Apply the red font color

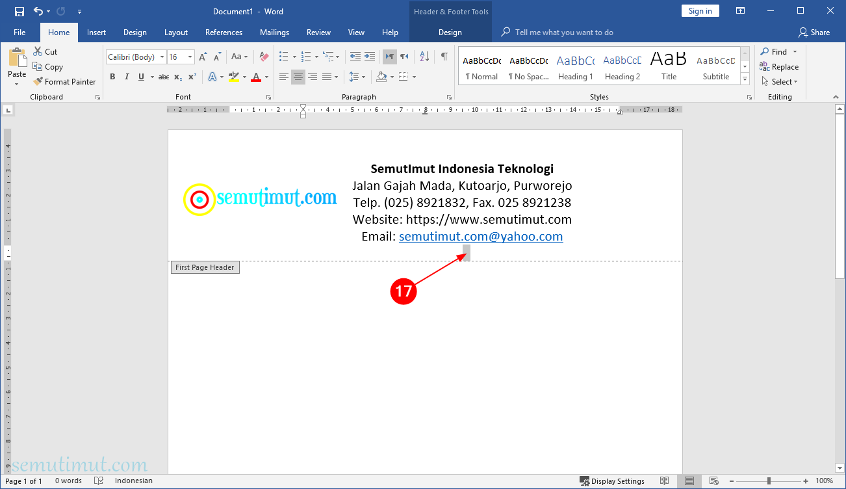[x=256, y=77]
